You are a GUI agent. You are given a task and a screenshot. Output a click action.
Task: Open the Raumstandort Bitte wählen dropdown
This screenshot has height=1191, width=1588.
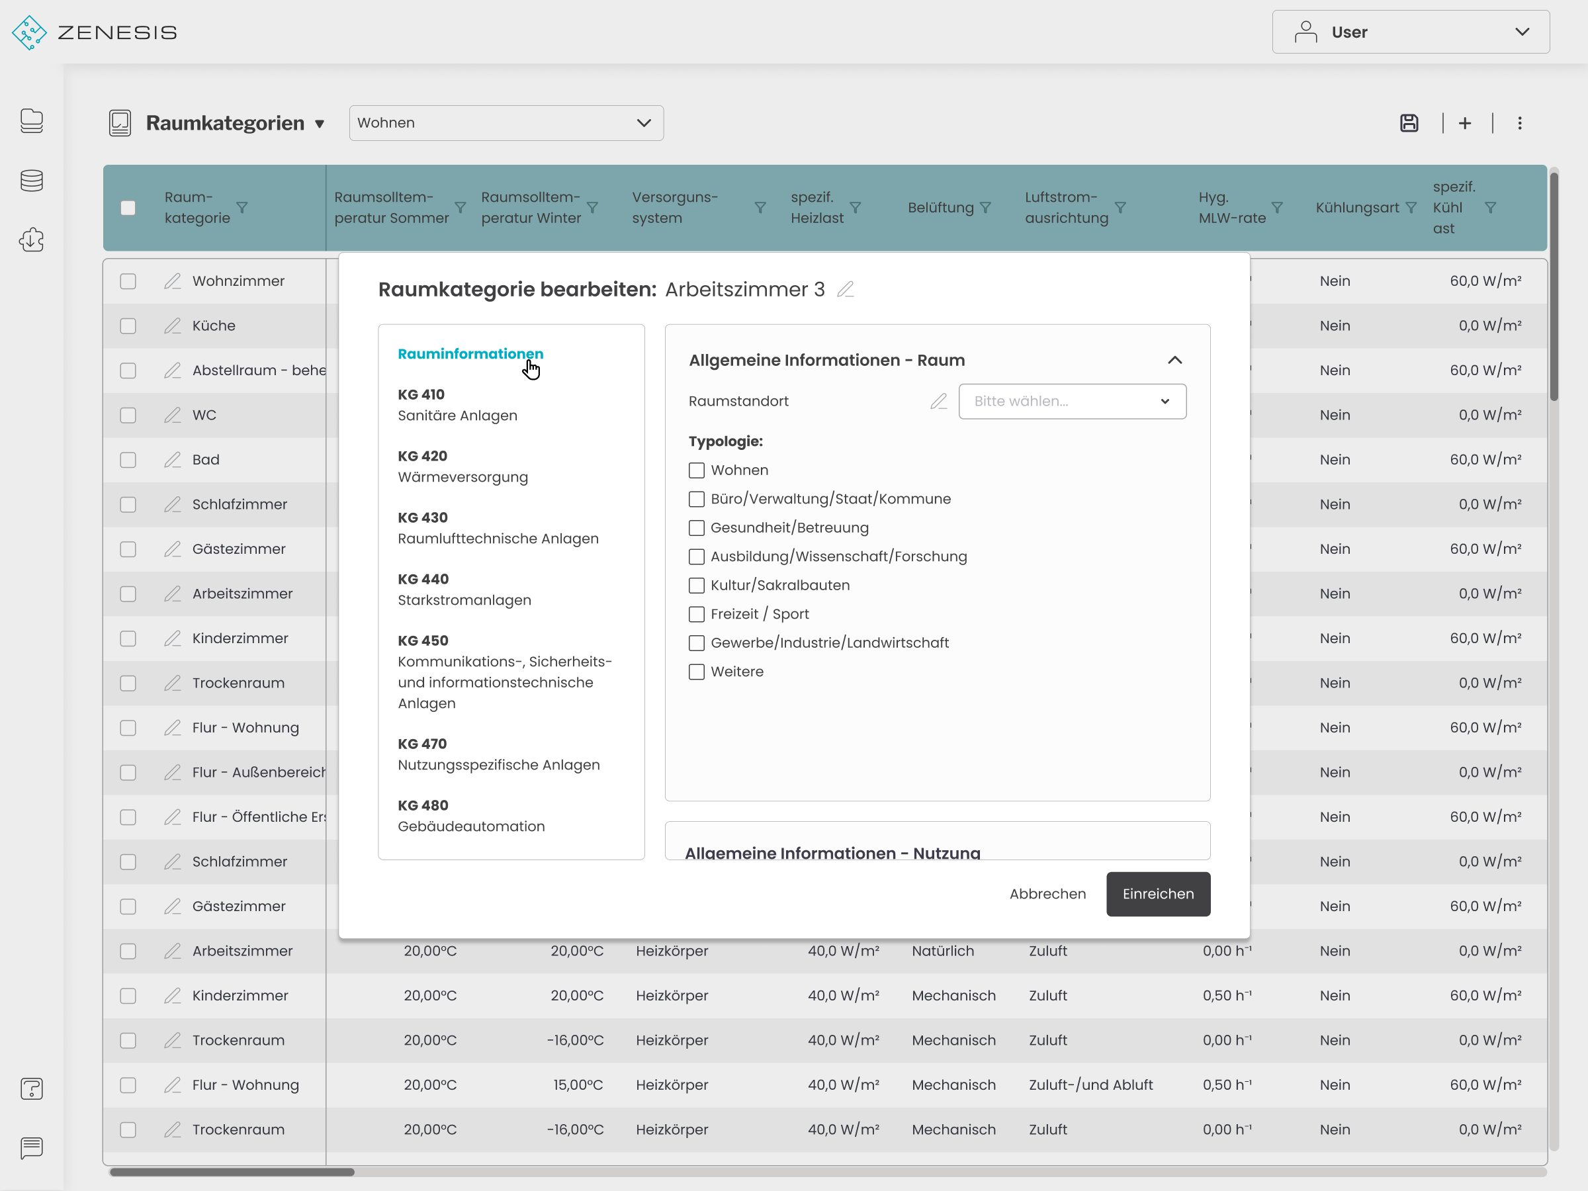click(1072, 402)
